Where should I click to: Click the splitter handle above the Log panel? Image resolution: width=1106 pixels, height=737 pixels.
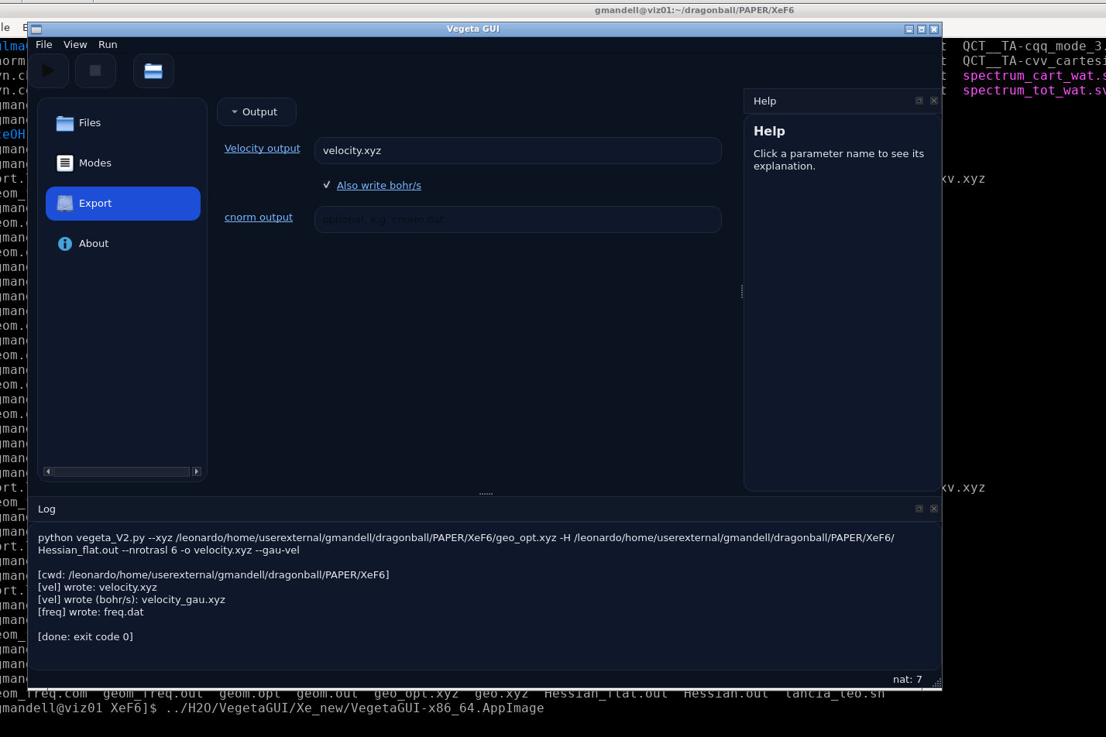(486, 493)
